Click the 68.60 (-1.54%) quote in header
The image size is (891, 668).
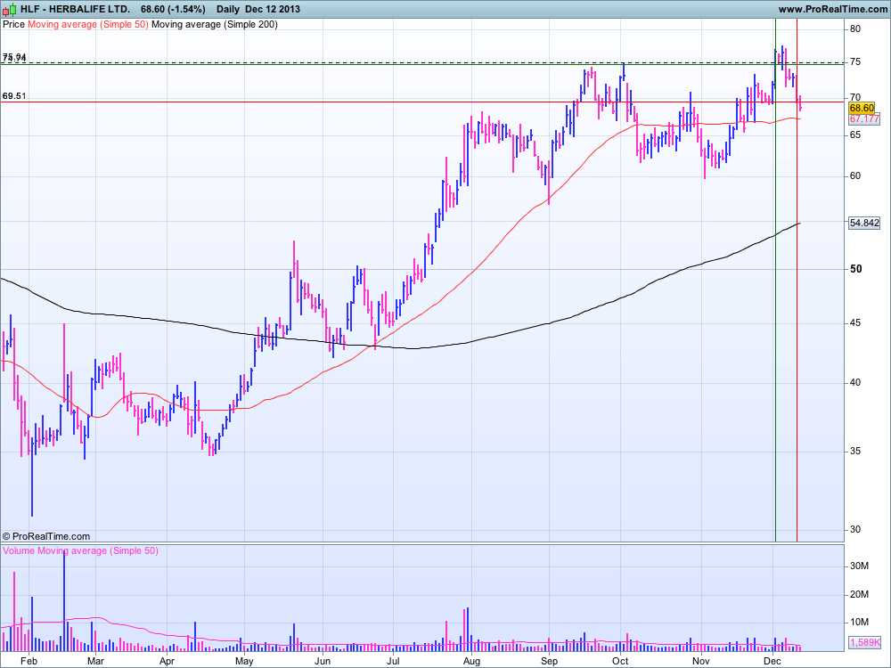174,9
